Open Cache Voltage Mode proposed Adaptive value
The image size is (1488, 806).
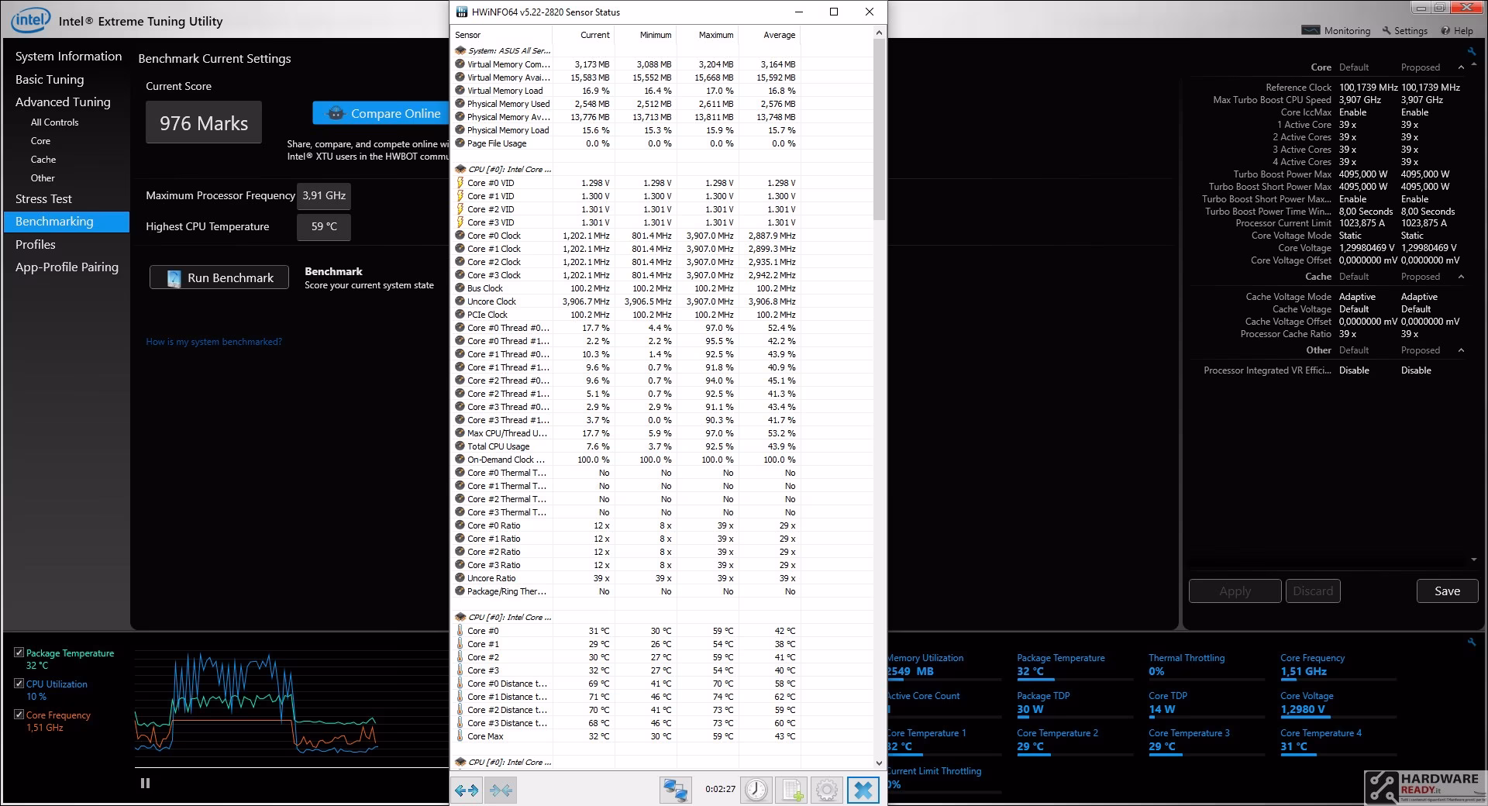(1419, 297)
